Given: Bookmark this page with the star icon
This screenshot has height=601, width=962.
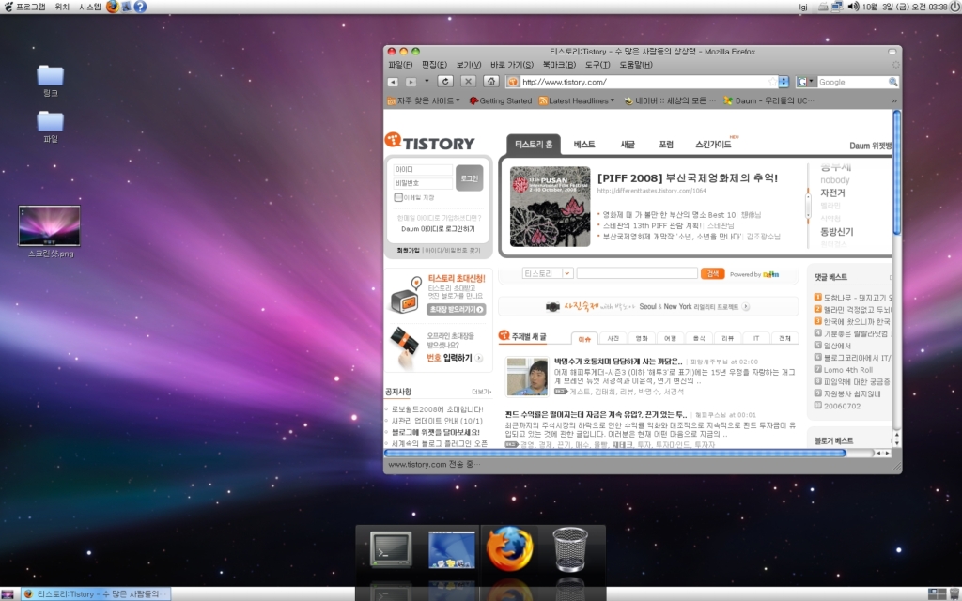Looking at the screenshot, I should point(772,82).
